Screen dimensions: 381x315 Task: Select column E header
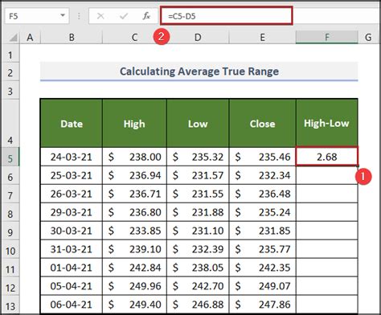[x=263, y=38]
